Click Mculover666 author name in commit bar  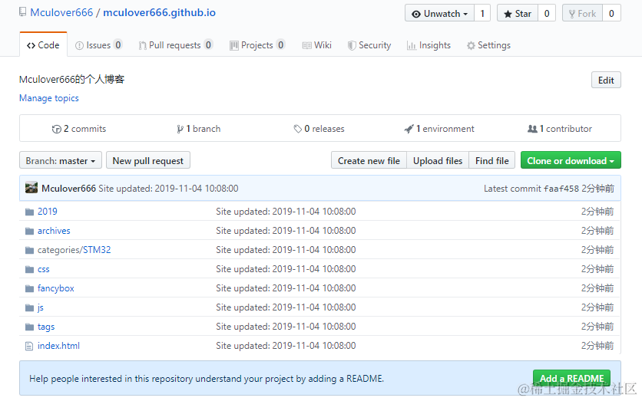click(x=69, y=189)
